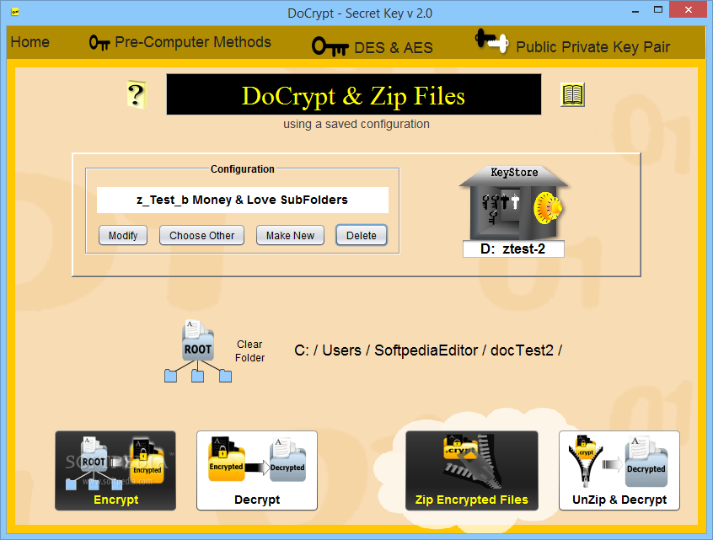Click the docTest2 folder path text
The height and width of the screenshot is (540, 713).
point(428,350)
